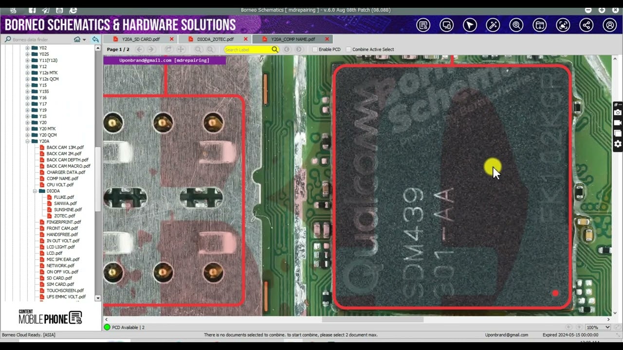Close the DIODA_ZOTEC.pdf tab
Viewport: 623px width, 350px height.
246,39
